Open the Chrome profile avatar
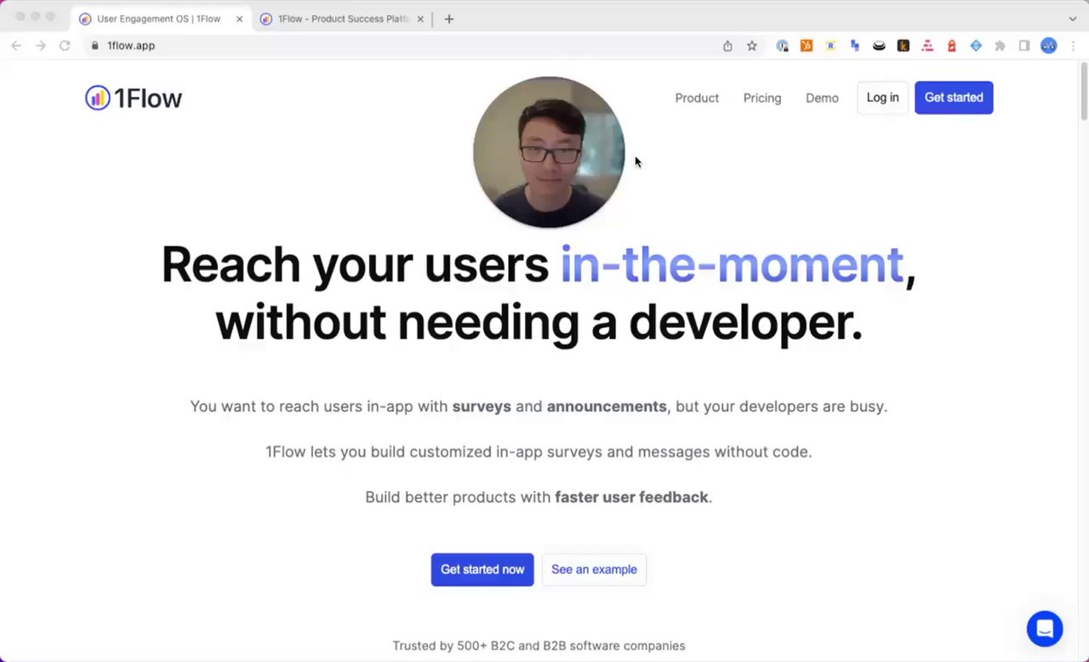 (1049, 46)
